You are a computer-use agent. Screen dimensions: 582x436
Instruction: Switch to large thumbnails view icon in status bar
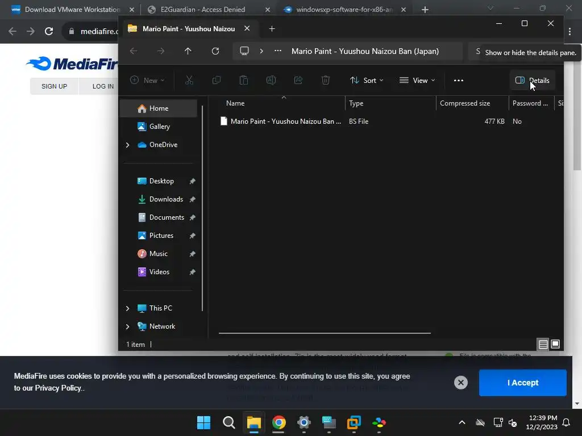[x=555, y=345]
